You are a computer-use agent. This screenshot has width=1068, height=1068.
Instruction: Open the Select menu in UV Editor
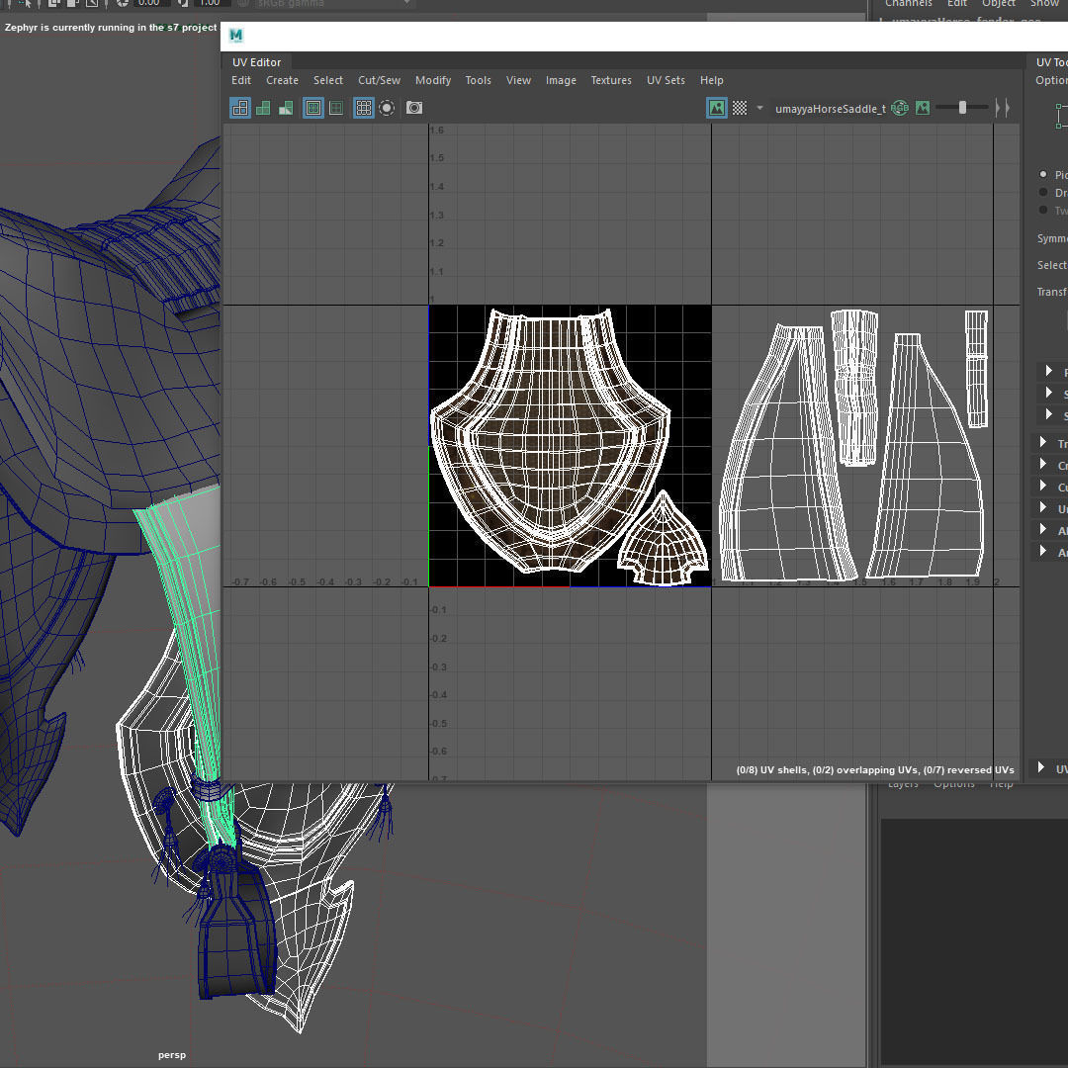(x=327, y=80)
